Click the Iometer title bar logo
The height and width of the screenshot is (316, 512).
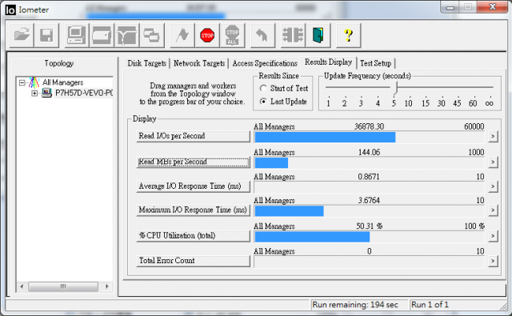click(10, 10)
